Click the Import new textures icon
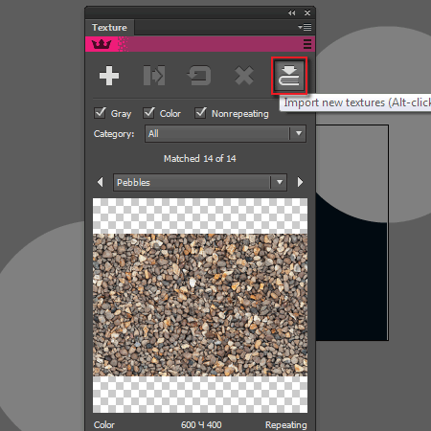This screenshot has width=431, height=431. tap(289, 76)
